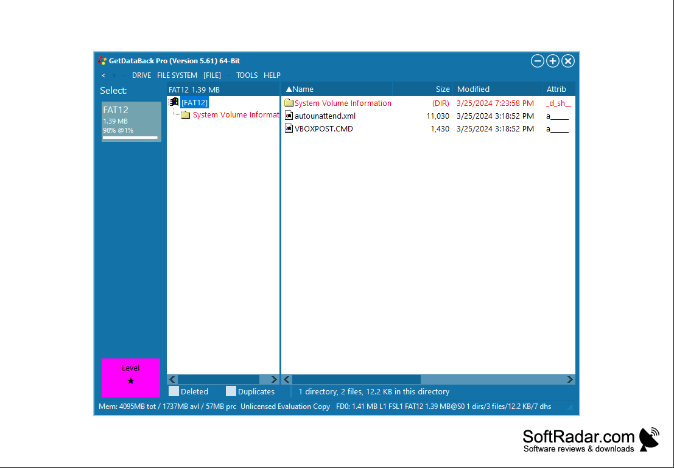
Task: Maximize the GetDataBack window with plus button
Action: coord(553,61)
